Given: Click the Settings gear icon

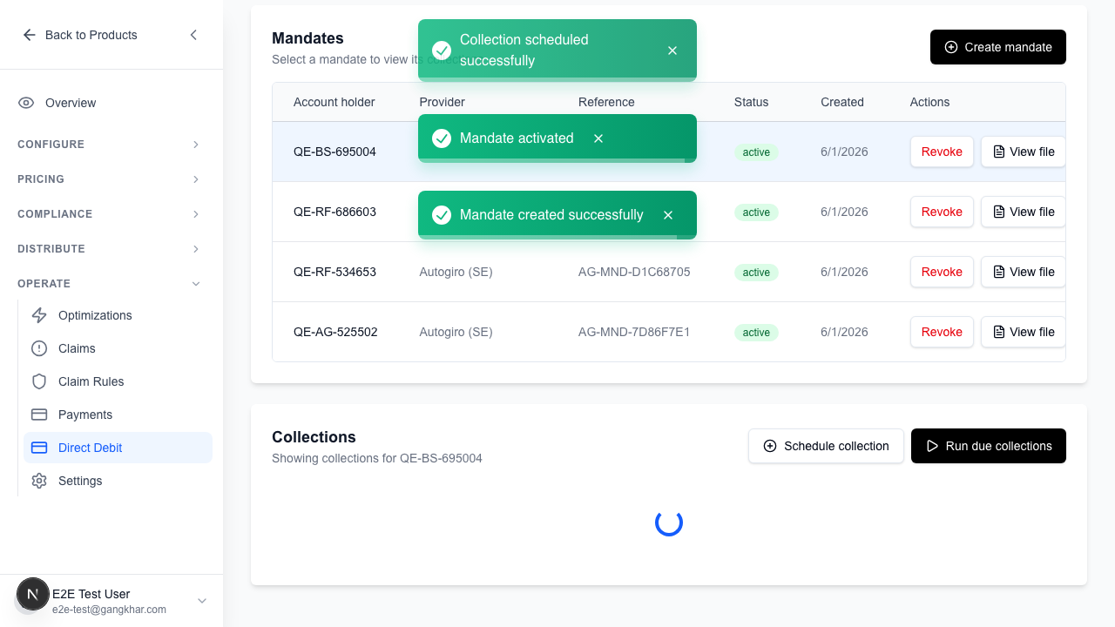Looking at the screenshot, I should pyautogui.click(x=39, y=481).
